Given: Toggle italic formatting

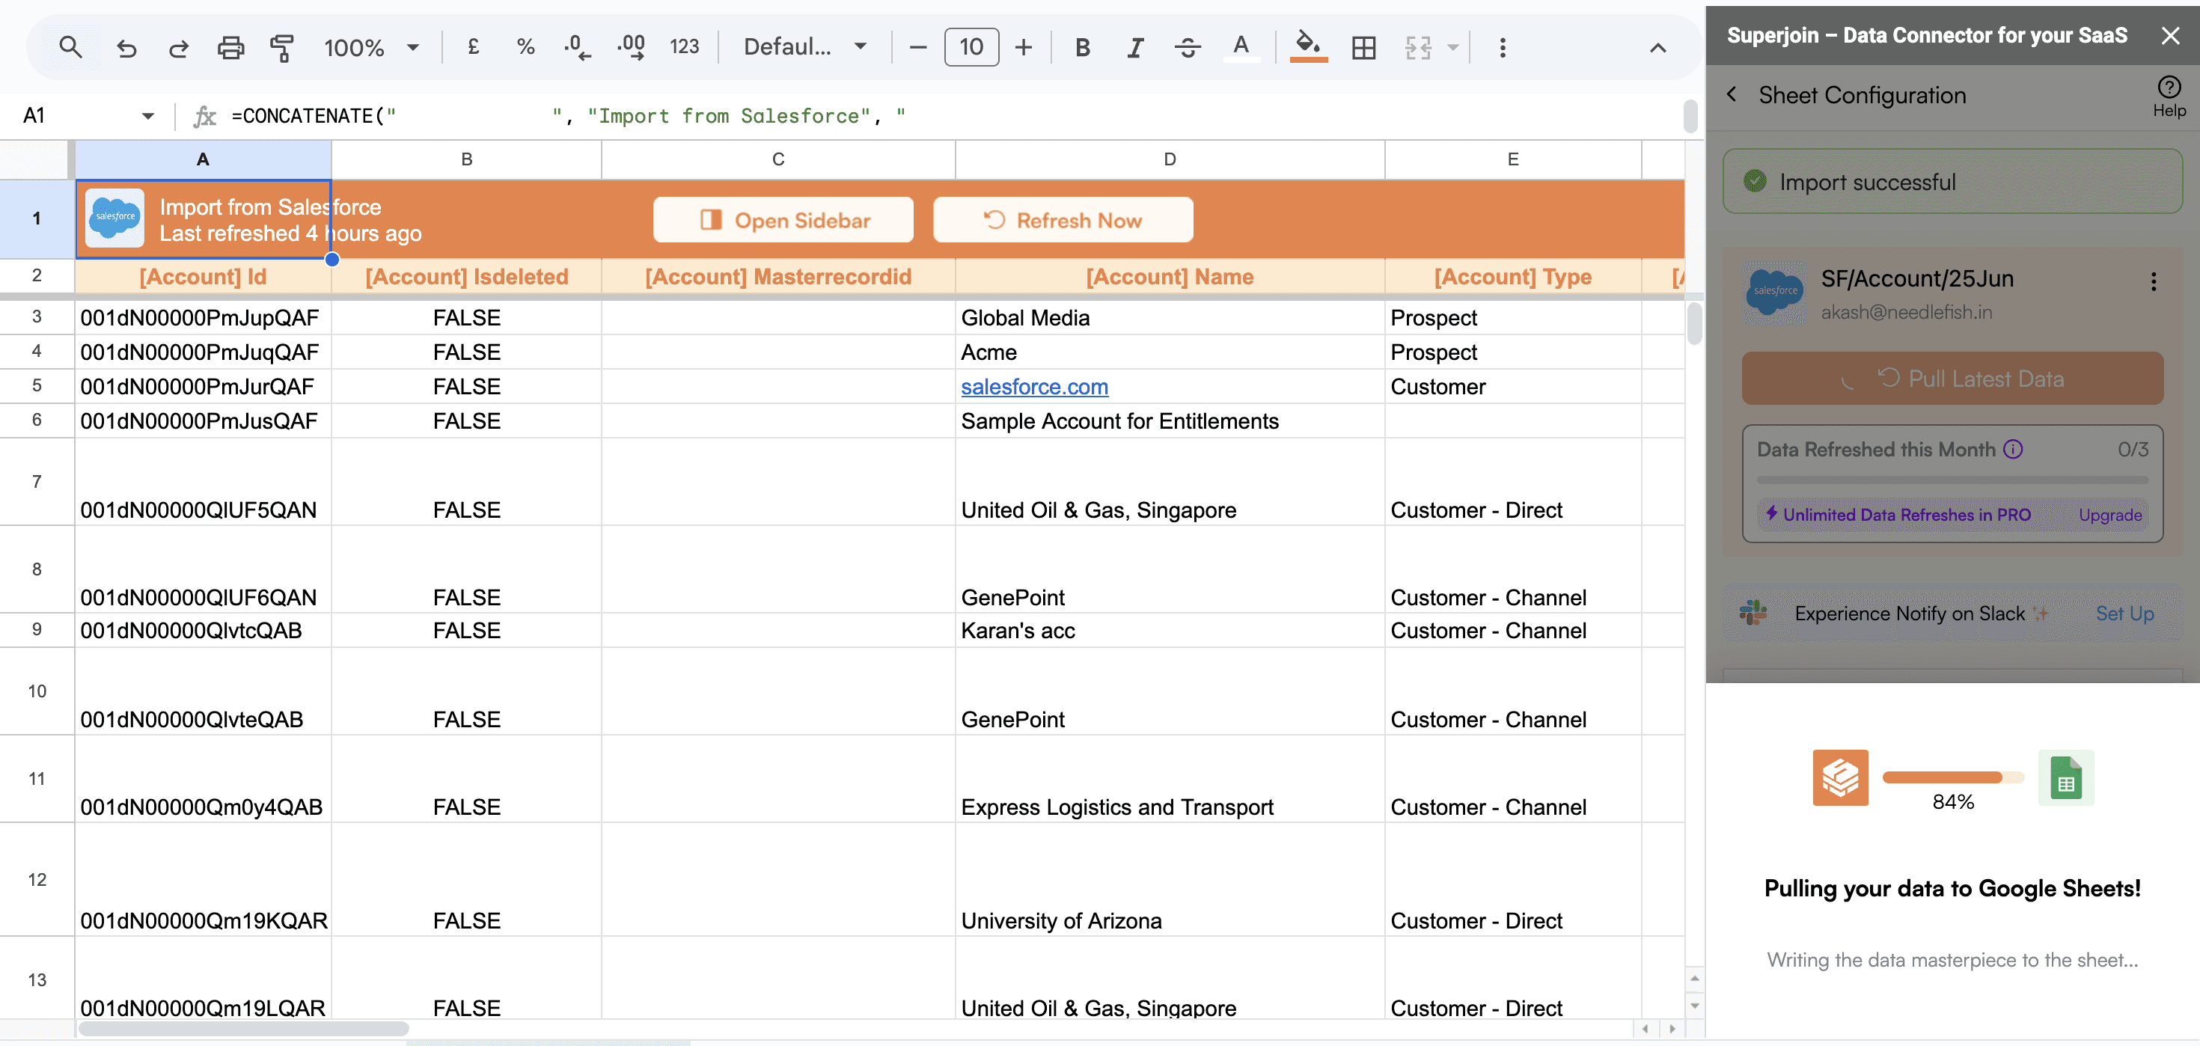Looking at the screenshot, I should click(1135, 47).
